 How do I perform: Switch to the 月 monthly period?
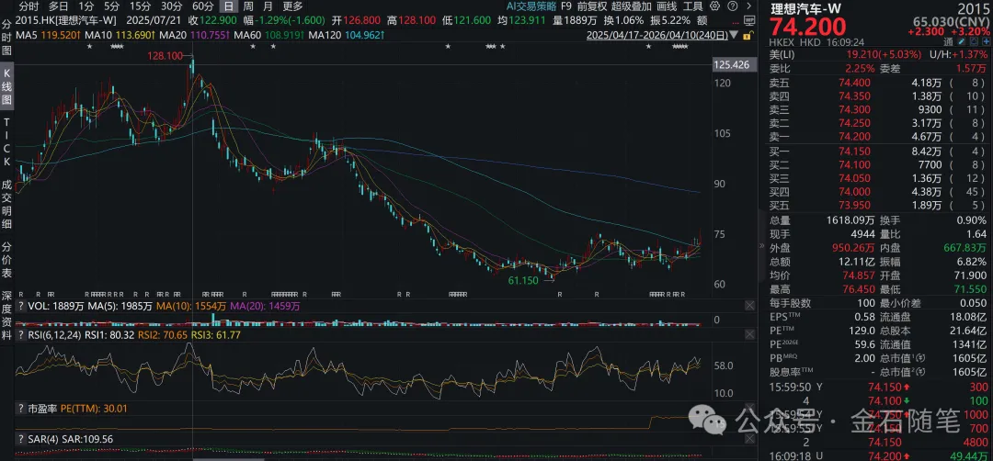coord(268,6)
